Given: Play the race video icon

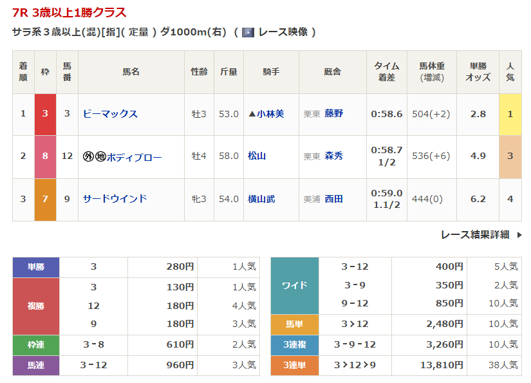Looking at the screenshot, I should coord(248,32).
